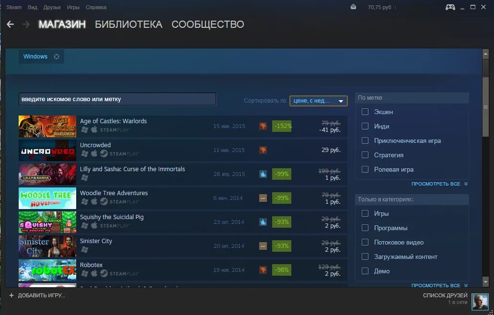Click the Windows filter tag label
494x315 pixels.
tap(35, 57)
